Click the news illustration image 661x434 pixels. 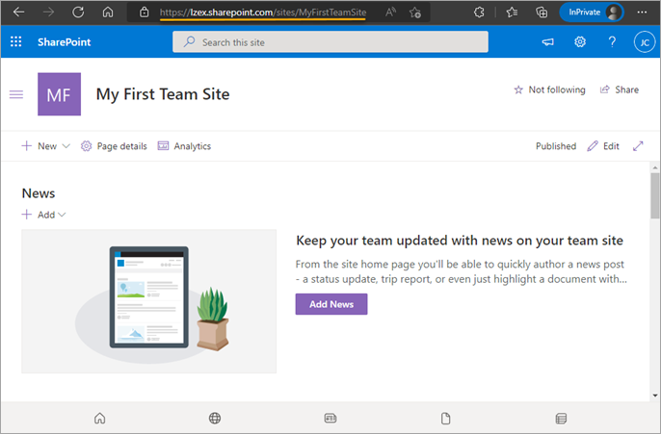point(148,301)
